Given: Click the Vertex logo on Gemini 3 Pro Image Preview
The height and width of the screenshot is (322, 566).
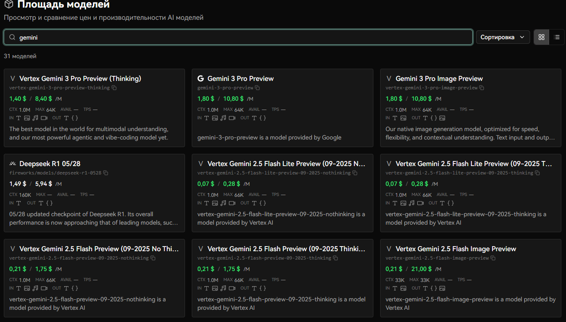Looking at the screenshot, I should pos(389,78).
